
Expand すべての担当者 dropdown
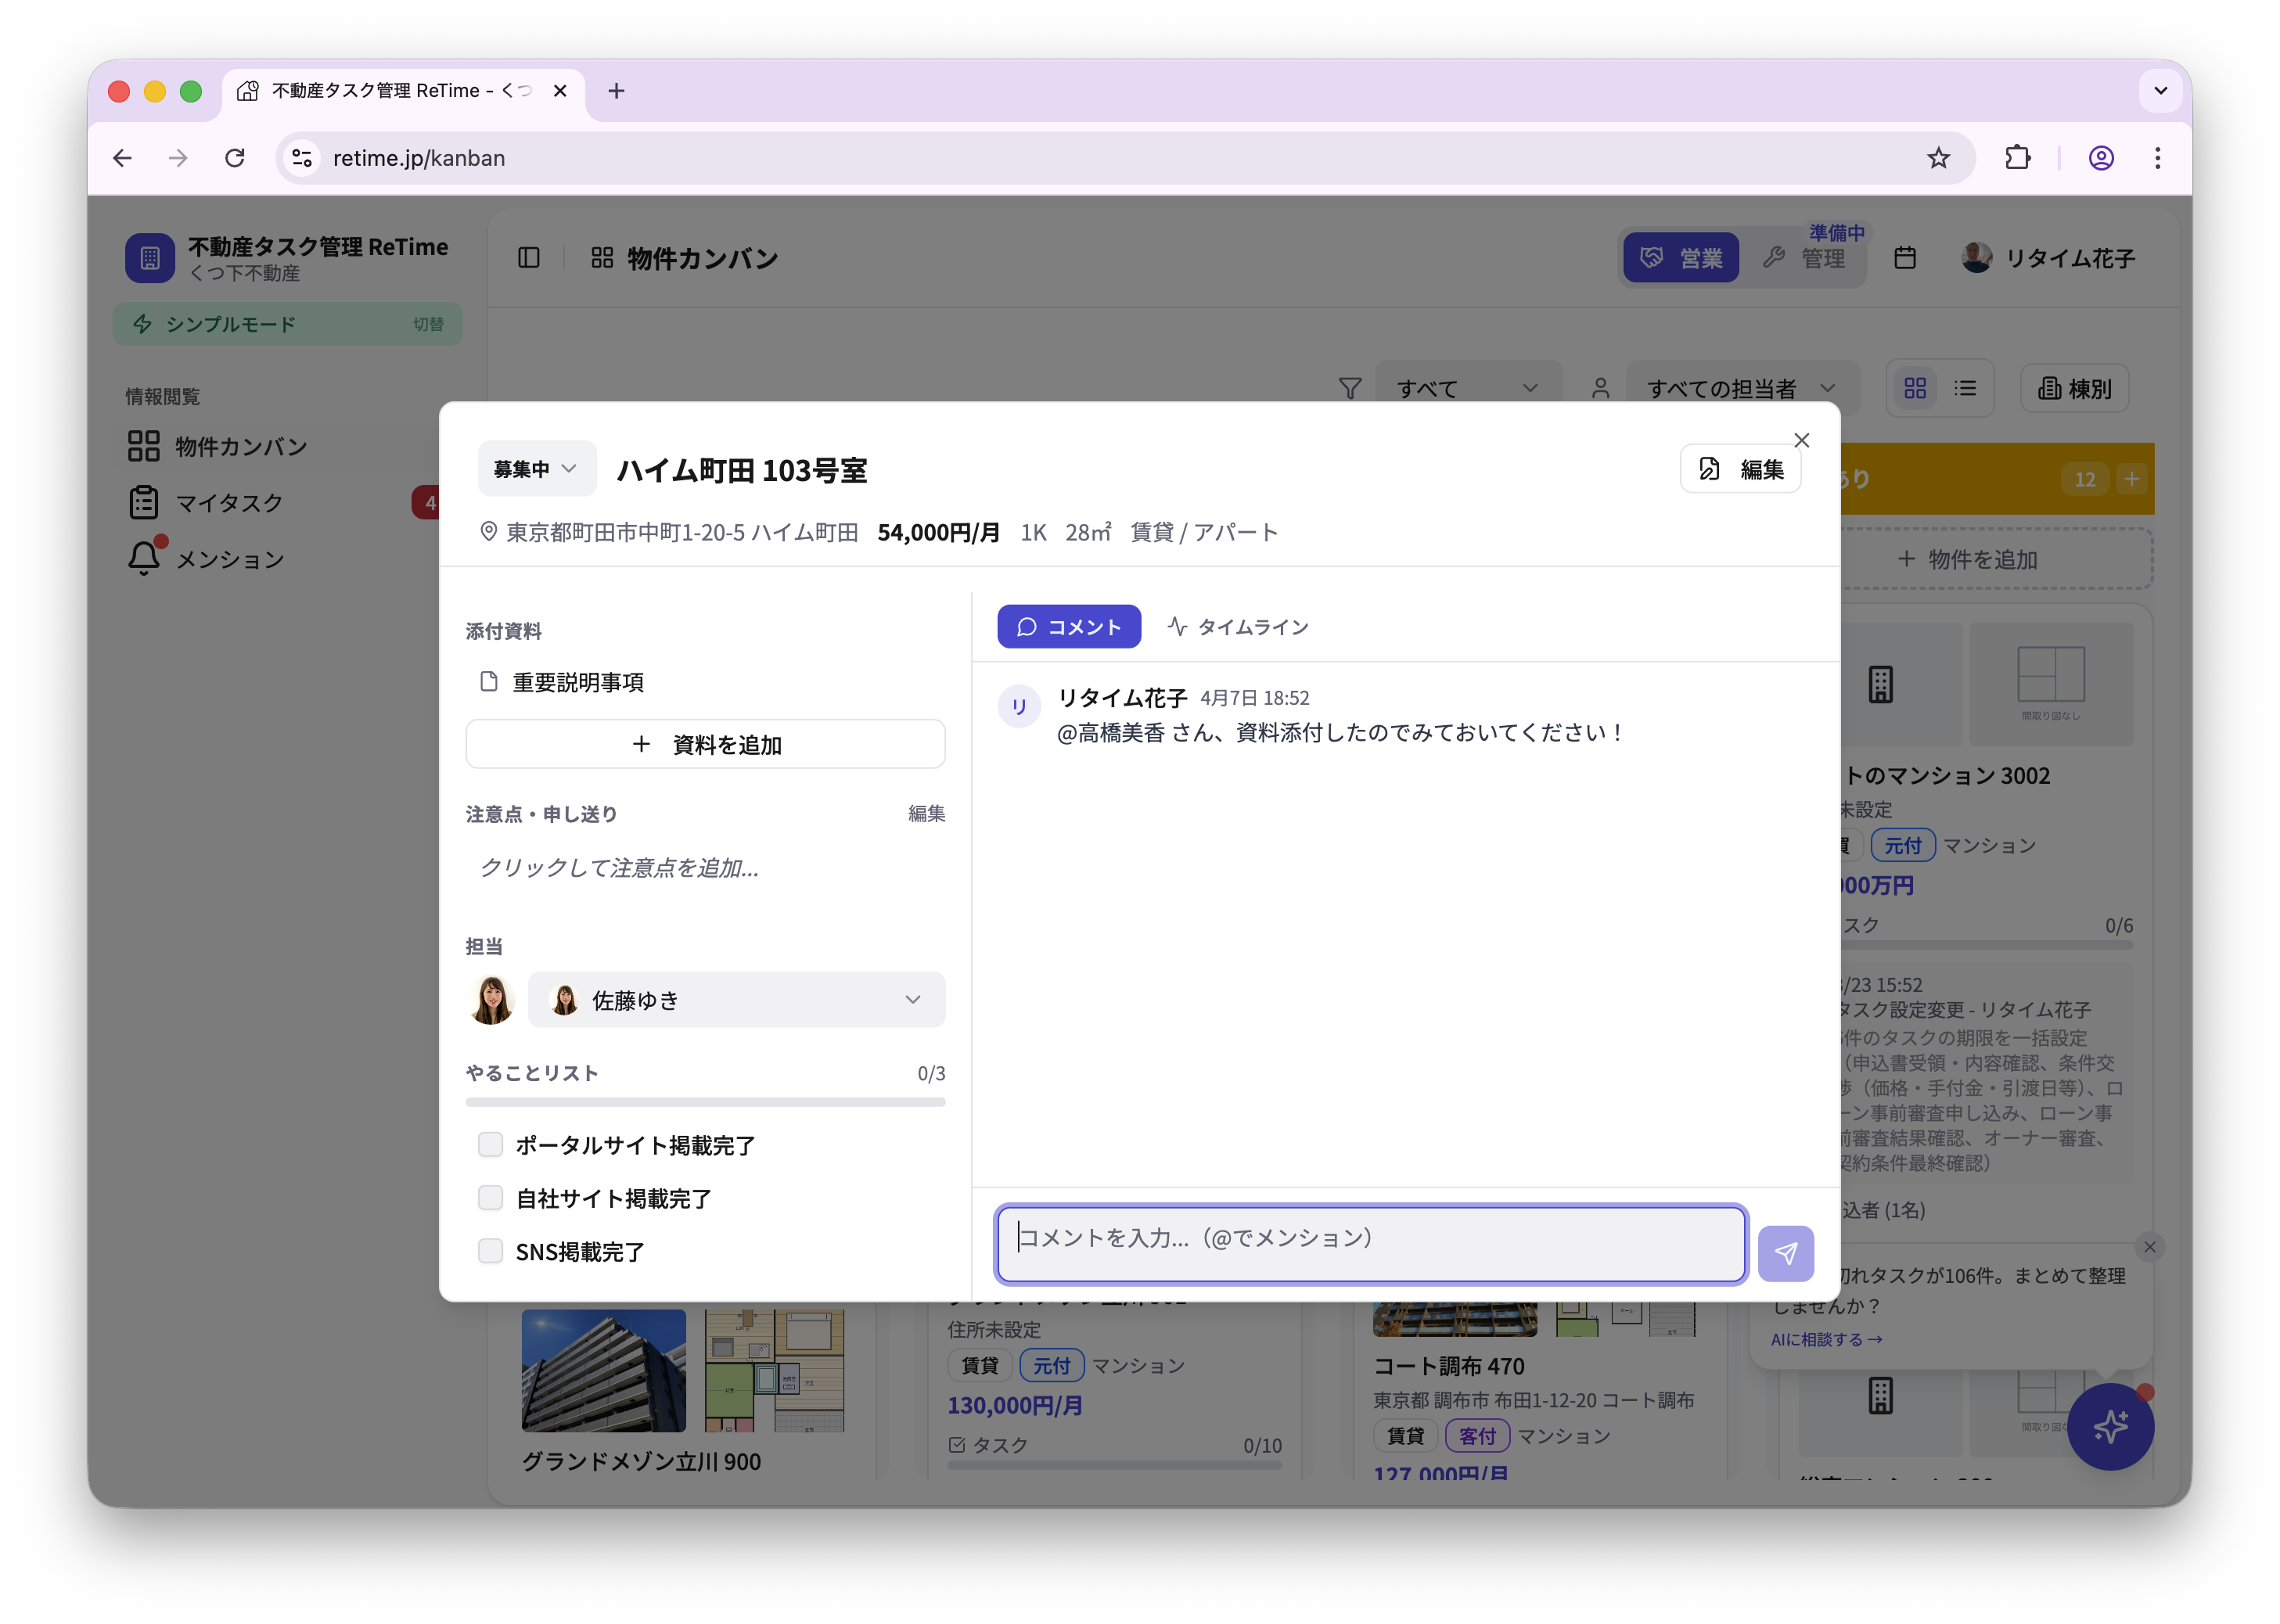pos(1742,388)
